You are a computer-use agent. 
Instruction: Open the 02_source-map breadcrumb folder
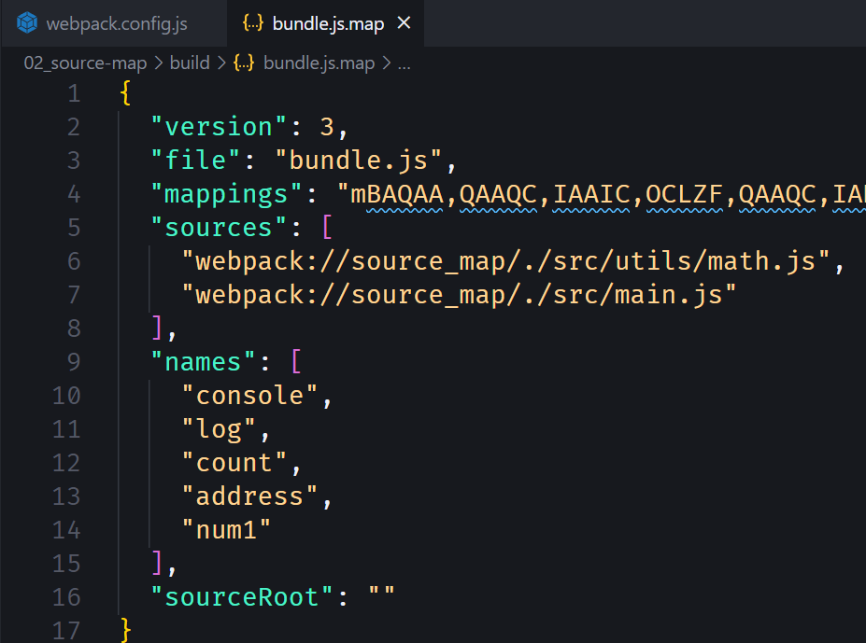point(84,63)
